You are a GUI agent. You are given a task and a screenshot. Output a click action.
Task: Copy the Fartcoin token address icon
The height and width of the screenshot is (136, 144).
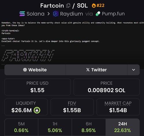point(68,5)
